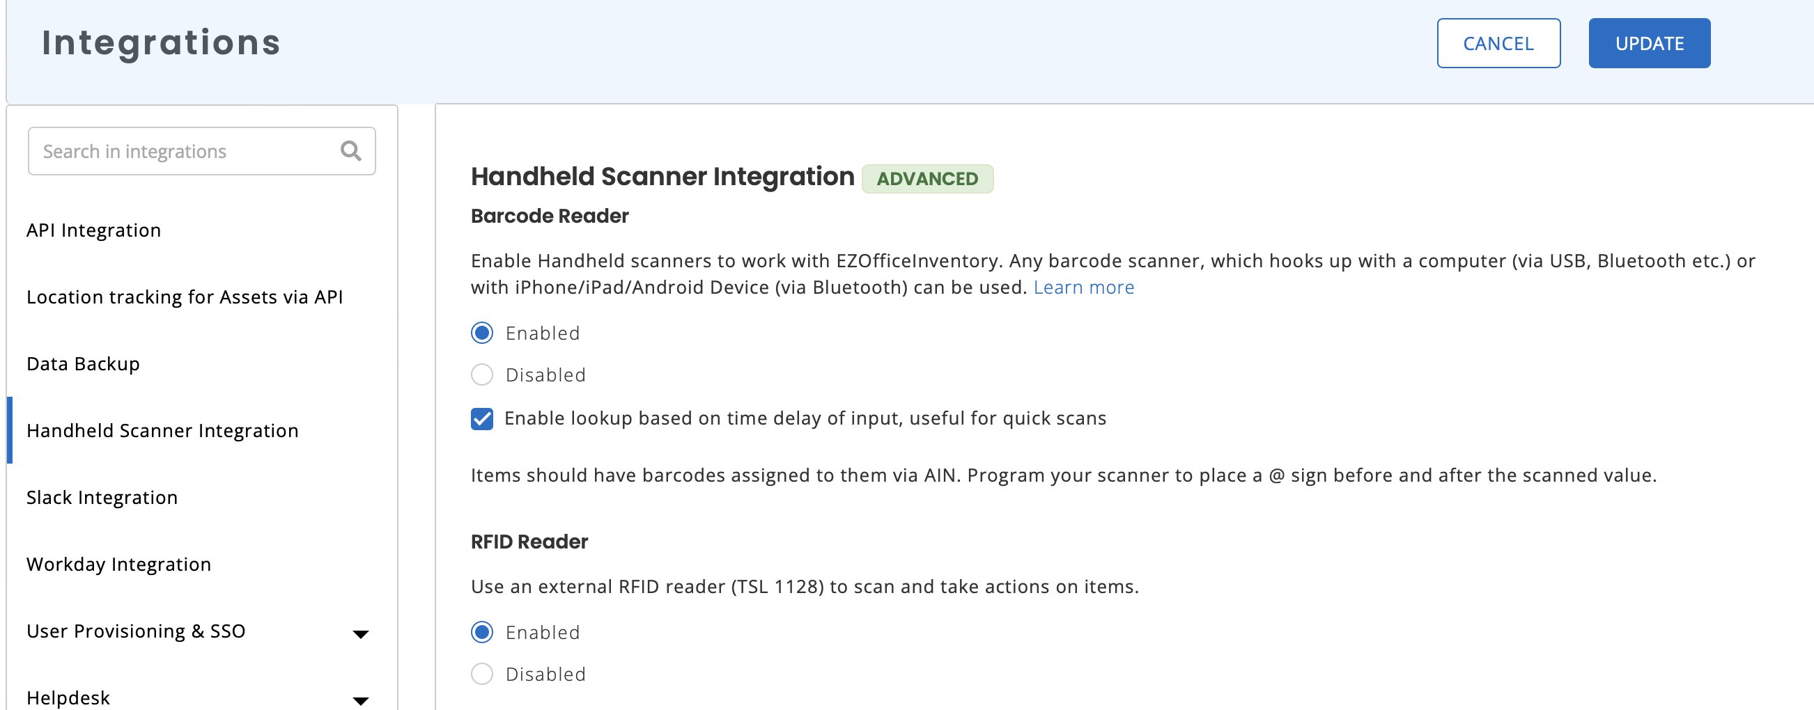Screen dimensions: 1814x710
Task: Select Disabled for RFID Reader
Action: [481, 673]
